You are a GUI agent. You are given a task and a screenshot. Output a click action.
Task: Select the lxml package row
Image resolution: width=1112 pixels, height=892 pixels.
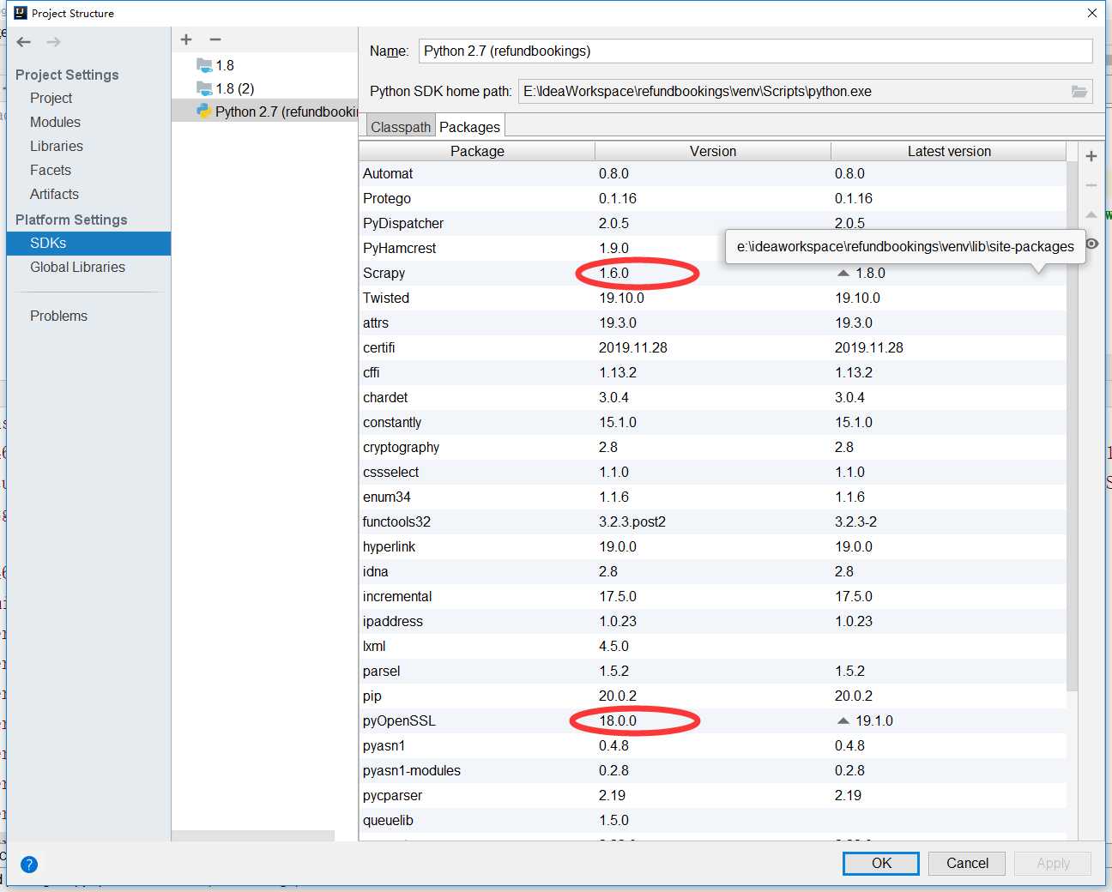713,646
